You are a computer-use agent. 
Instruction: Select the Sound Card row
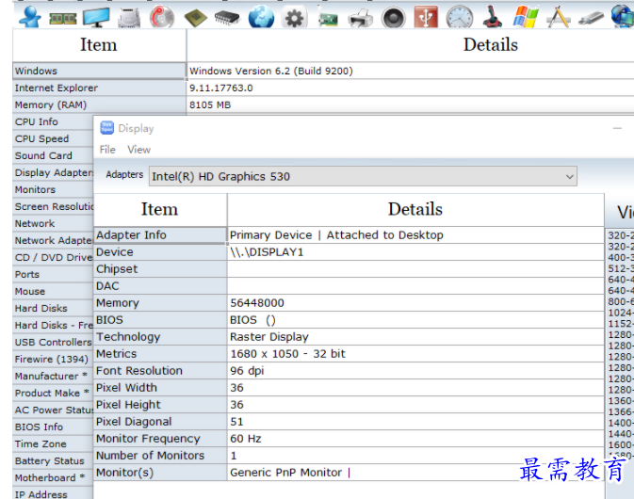coord(53,155)
